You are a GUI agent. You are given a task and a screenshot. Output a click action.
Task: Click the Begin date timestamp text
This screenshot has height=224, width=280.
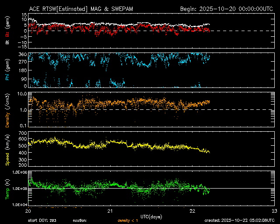(227, 9)
